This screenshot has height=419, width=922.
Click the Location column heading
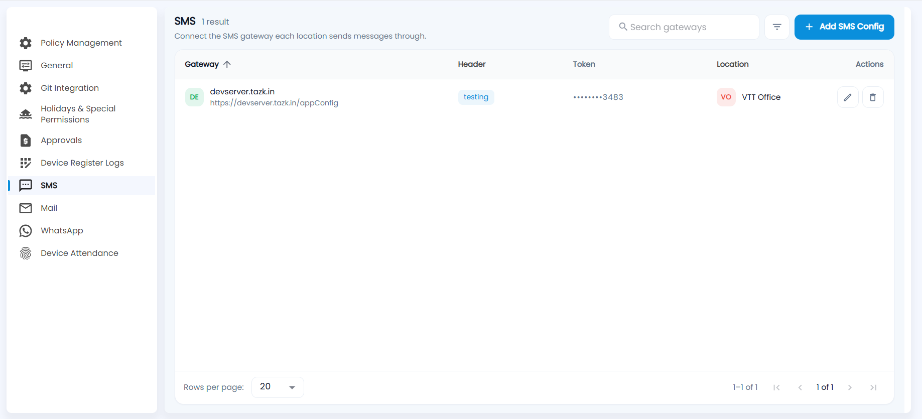[733, 64]
